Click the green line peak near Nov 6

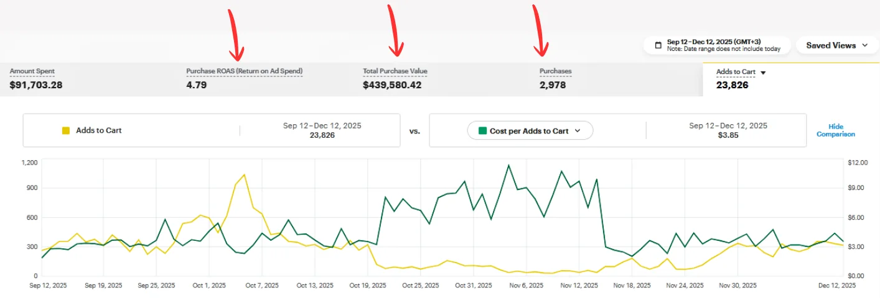click(508, 165)
